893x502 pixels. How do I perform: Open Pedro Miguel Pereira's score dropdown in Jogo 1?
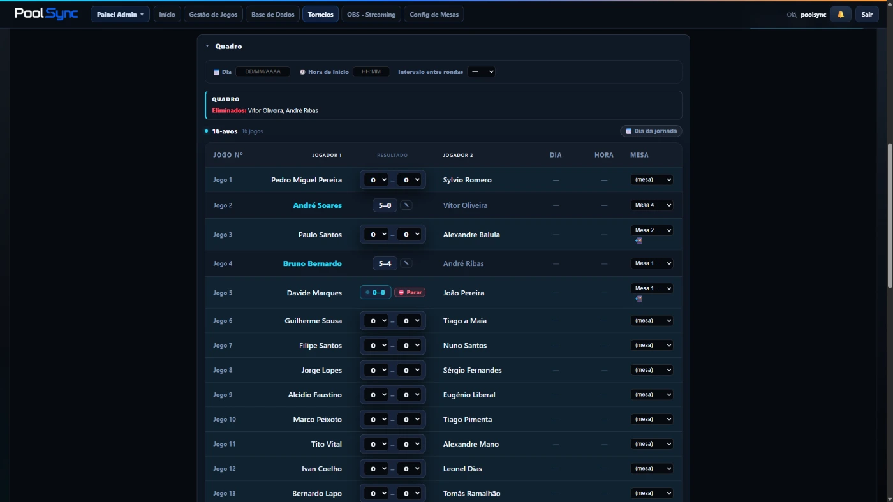[x=376, y=180]
